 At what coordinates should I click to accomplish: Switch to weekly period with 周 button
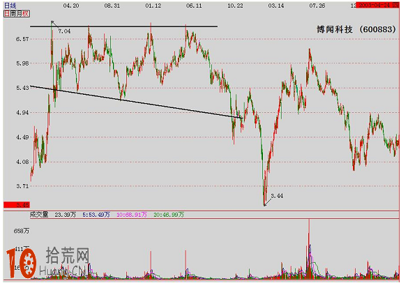click(13, 13)
